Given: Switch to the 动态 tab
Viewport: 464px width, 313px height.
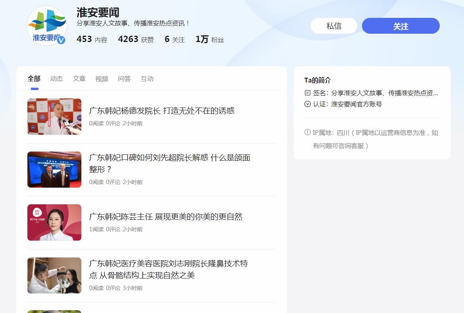Looking at the screenshot, I should pyautogui.click(x=56, y=79).
